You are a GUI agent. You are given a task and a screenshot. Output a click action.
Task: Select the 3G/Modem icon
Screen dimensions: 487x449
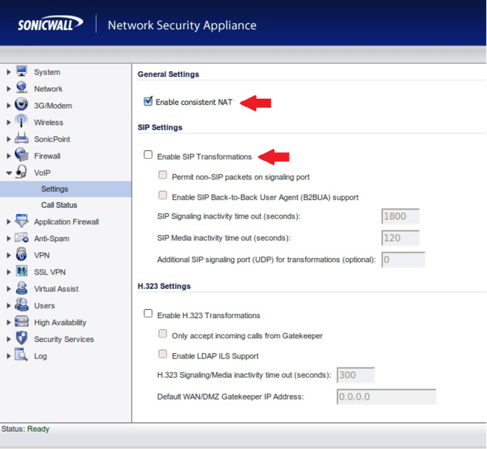[21, 106]
